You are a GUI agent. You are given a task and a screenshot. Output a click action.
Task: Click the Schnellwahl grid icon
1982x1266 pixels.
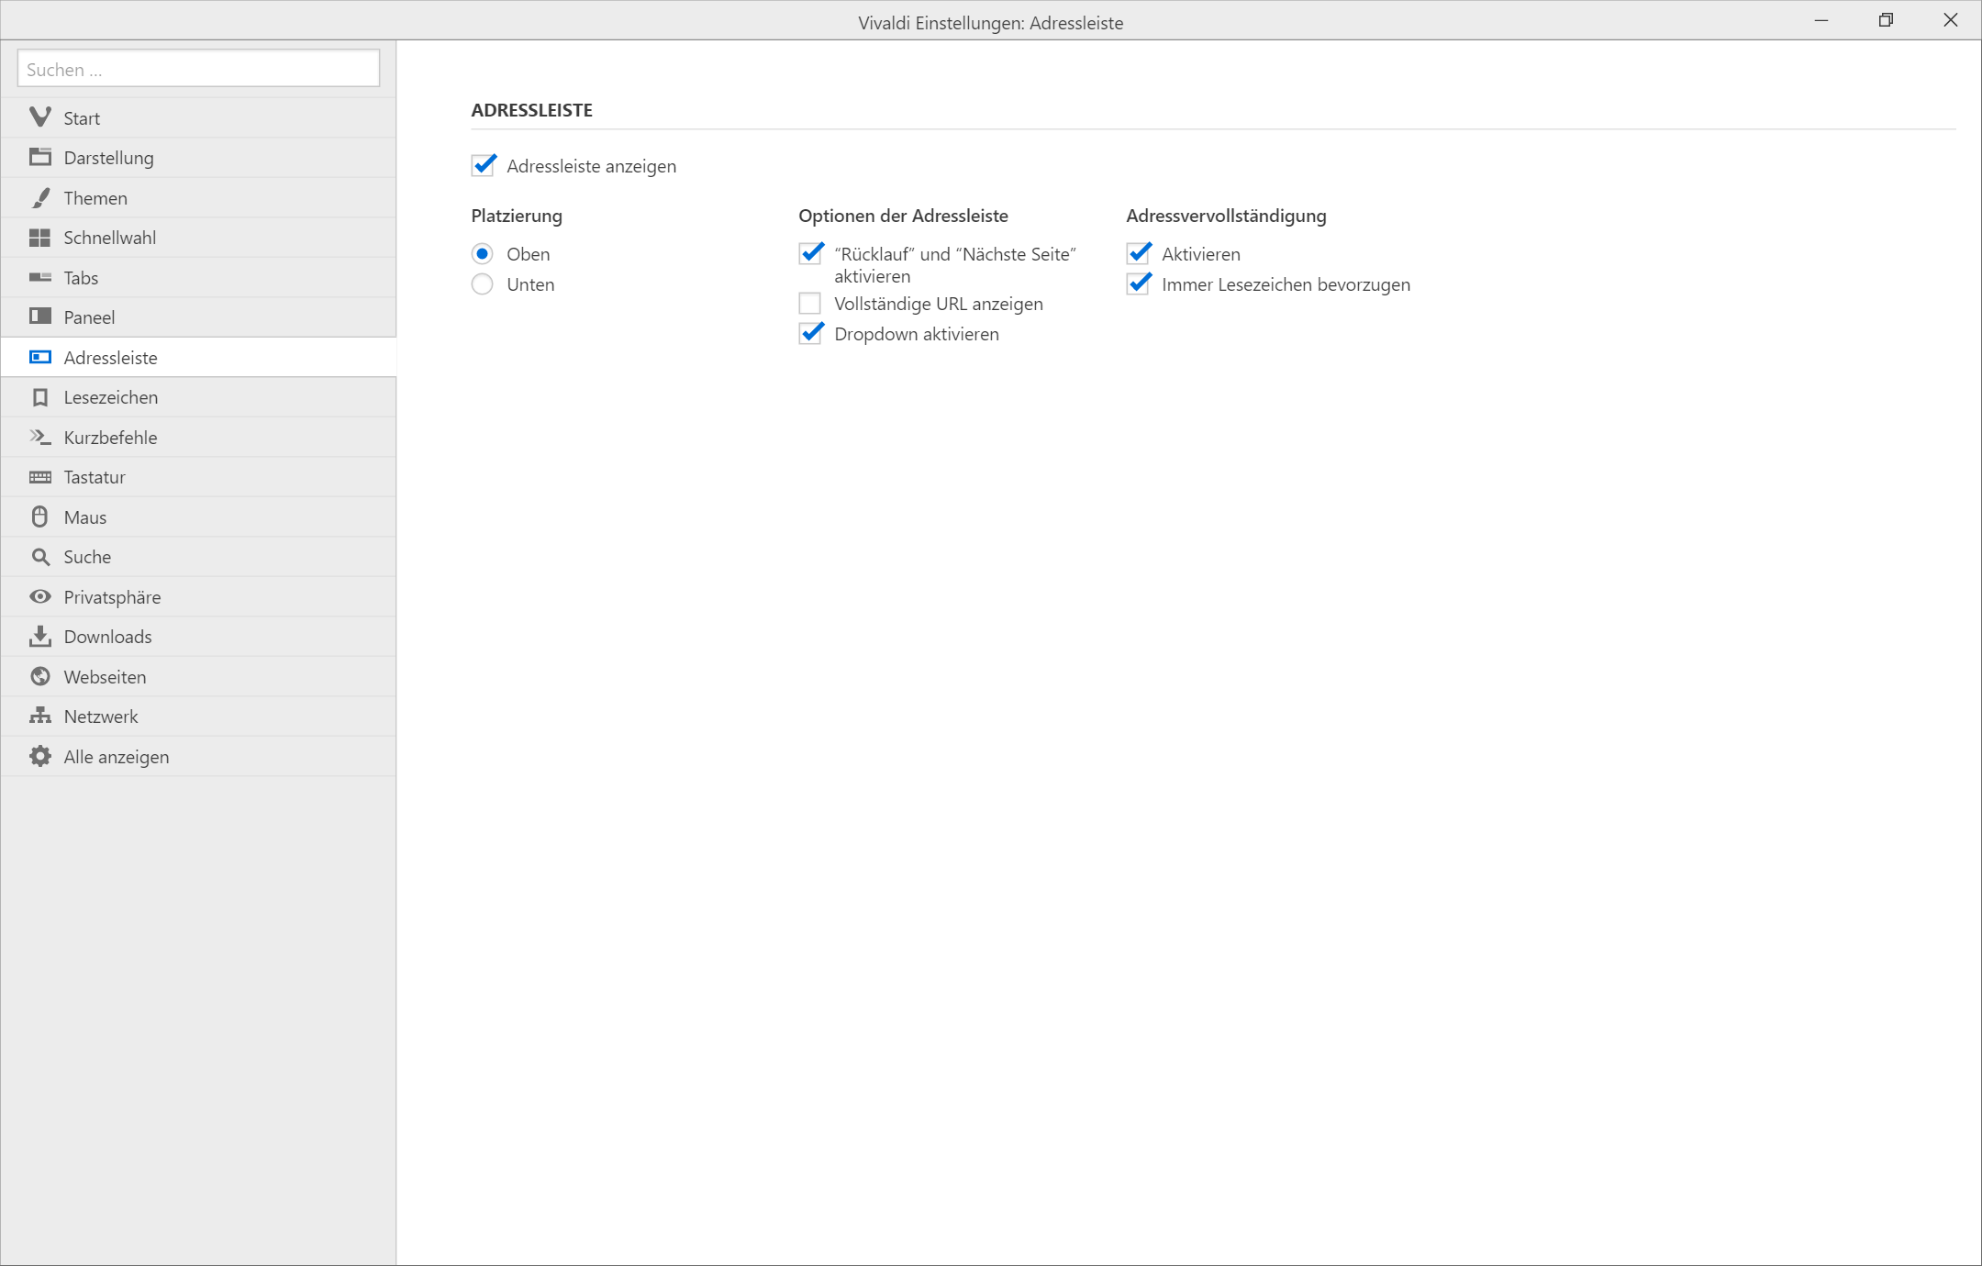[39, 238]
